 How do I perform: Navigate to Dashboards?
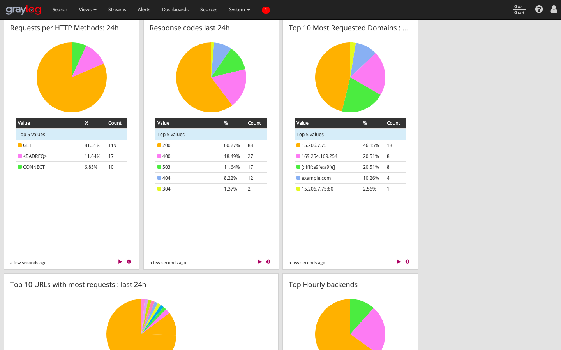(x=175, y=10)
